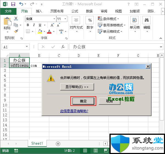Toggle Italic formatting

34,25
